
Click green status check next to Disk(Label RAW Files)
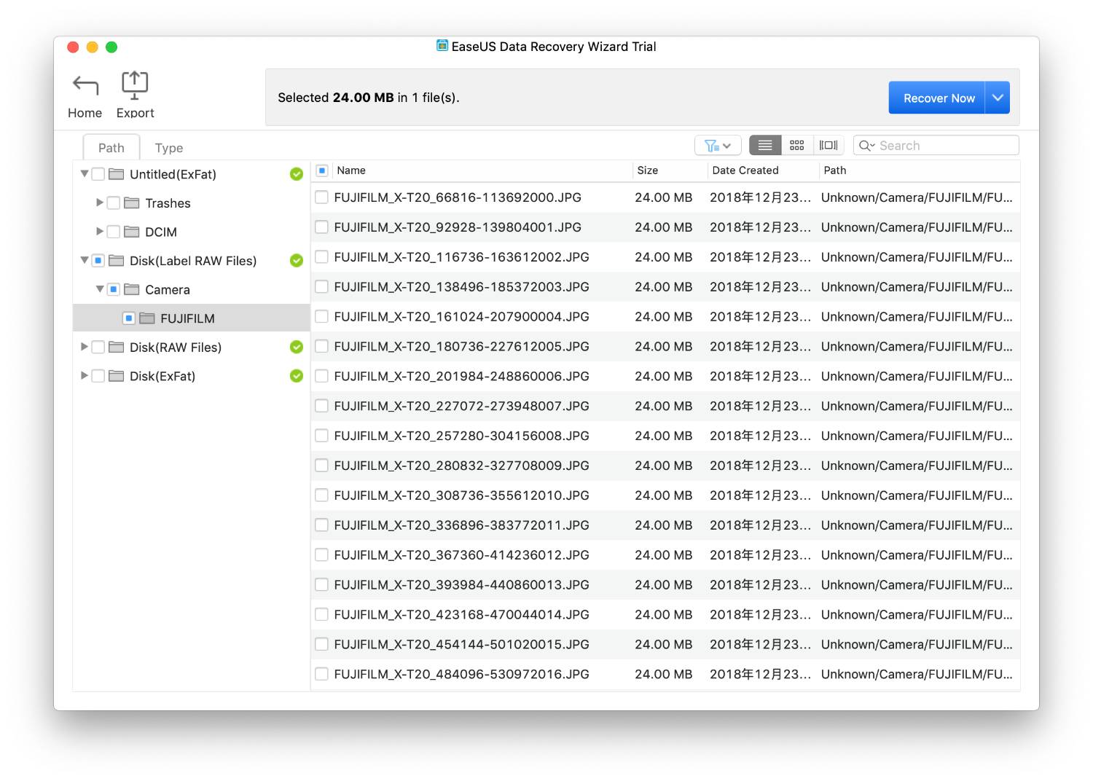click(x=297, y=261)
